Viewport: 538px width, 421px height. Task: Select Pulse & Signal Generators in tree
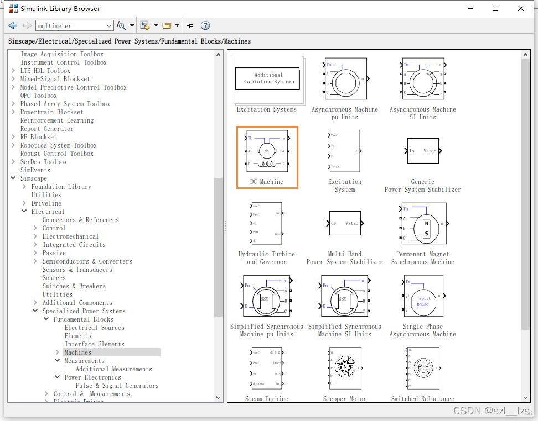[x=117, y=386]
